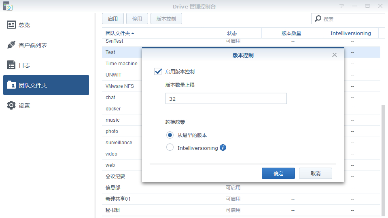Screen dimensions: 388x218
Task: Sort by 团队文件夹 column header
Action: (x=119, y=33)
